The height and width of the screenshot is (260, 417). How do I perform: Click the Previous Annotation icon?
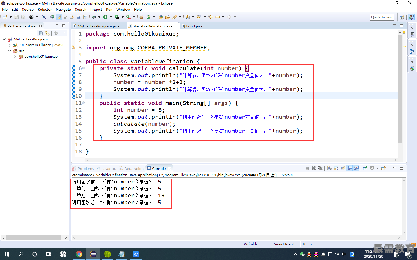click(x=199, y=17)
